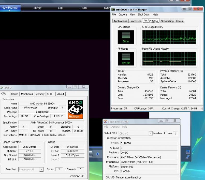Open the File menu in Task Manager
205x180 pixels.
[114, 14]
